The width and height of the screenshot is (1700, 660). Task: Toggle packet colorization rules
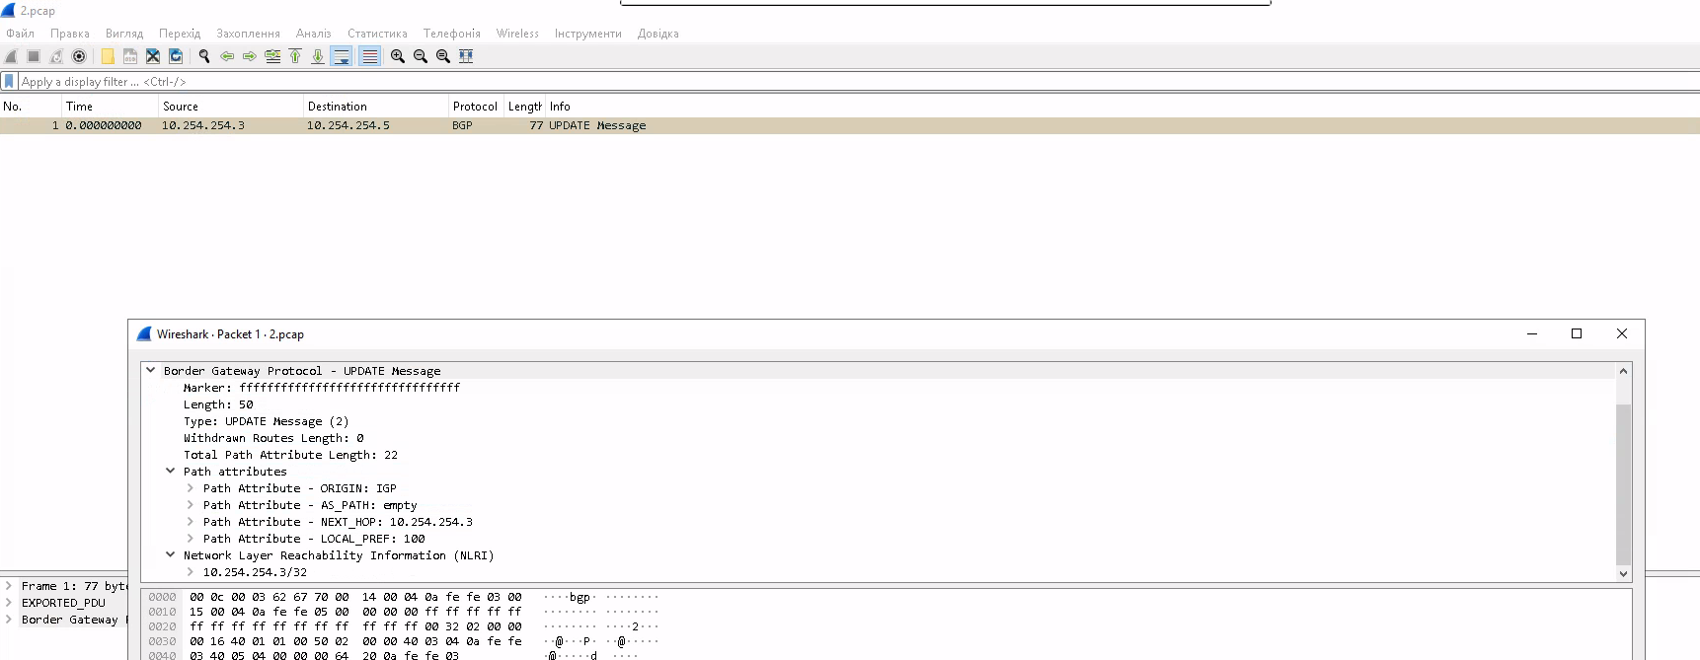[369, 56]
